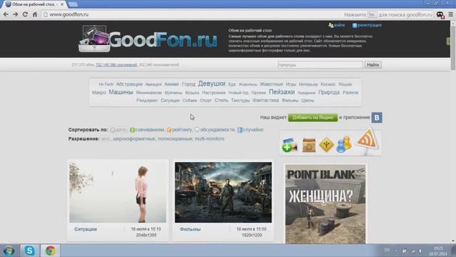Open Skype from the taskbar

coord(29,251)
